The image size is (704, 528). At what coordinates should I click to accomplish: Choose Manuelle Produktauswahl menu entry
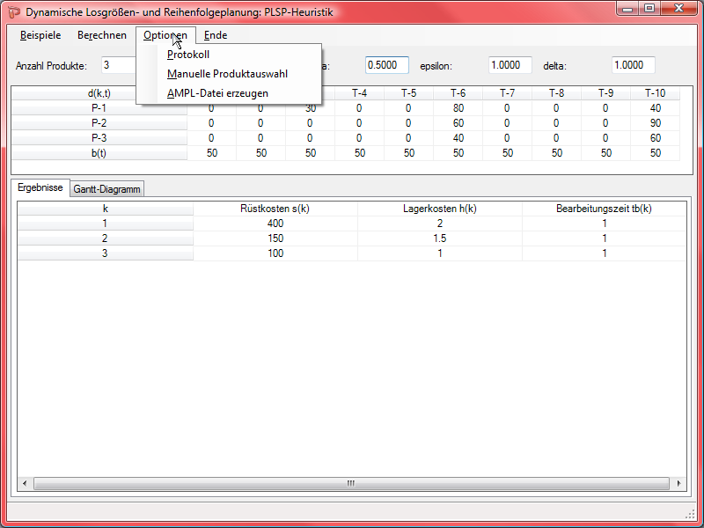227,74
